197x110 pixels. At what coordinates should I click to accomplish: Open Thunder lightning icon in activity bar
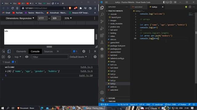click(102, 56)
